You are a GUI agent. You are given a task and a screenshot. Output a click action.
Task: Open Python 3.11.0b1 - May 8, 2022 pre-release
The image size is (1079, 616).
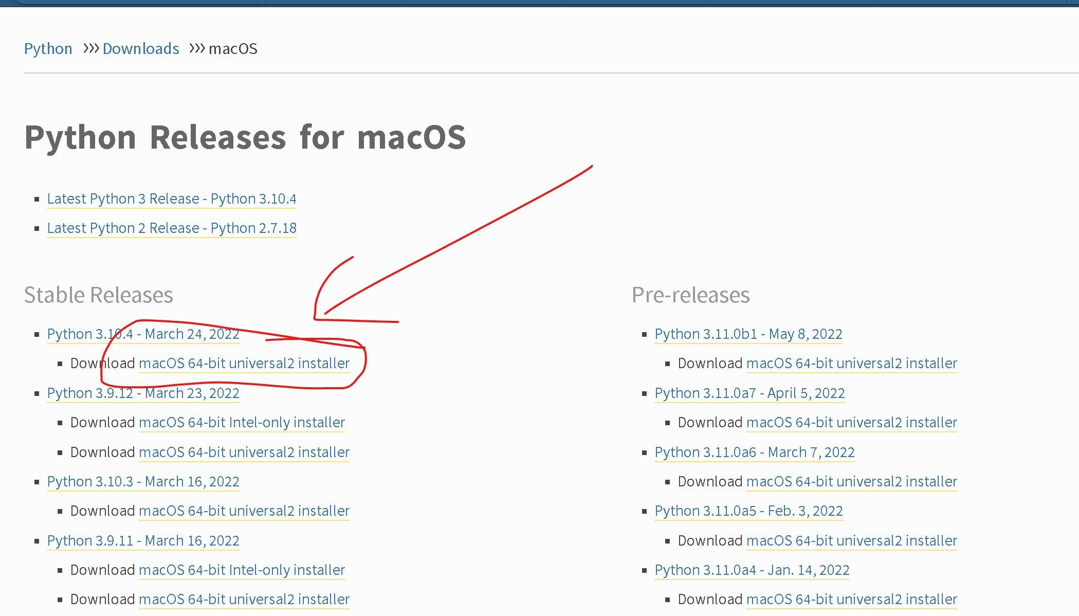coord(748,334)
